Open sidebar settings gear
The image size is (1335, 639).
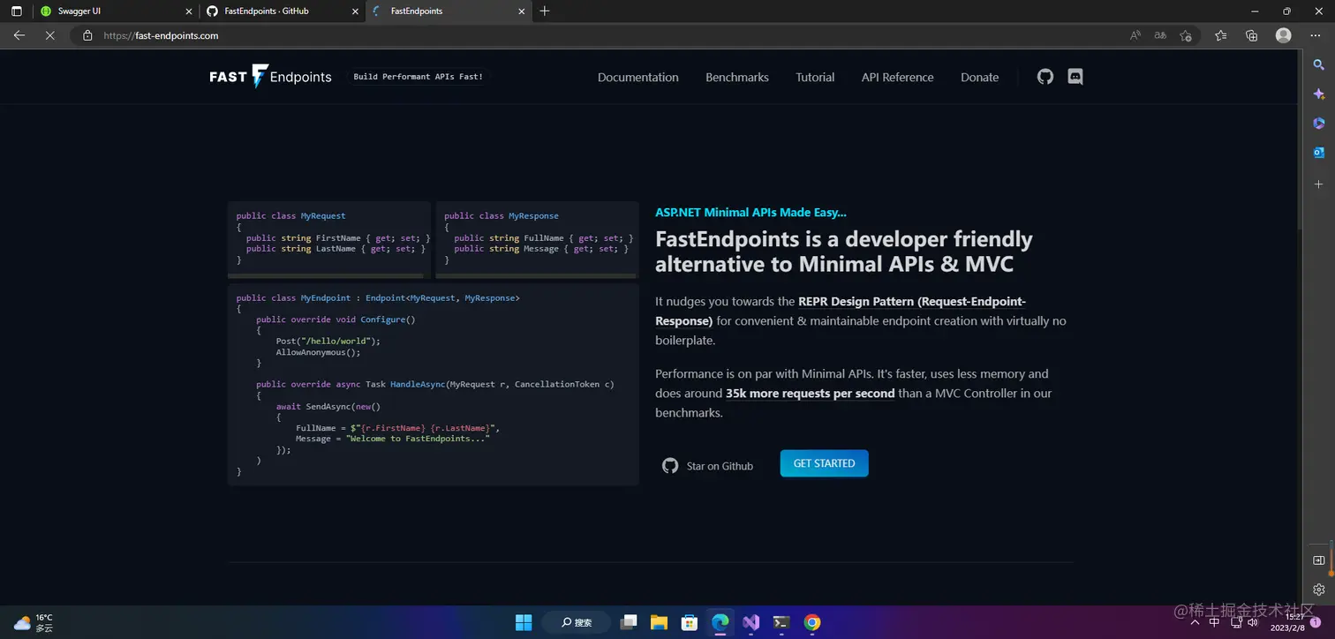pyautogui.click(x=1319, y=589)
